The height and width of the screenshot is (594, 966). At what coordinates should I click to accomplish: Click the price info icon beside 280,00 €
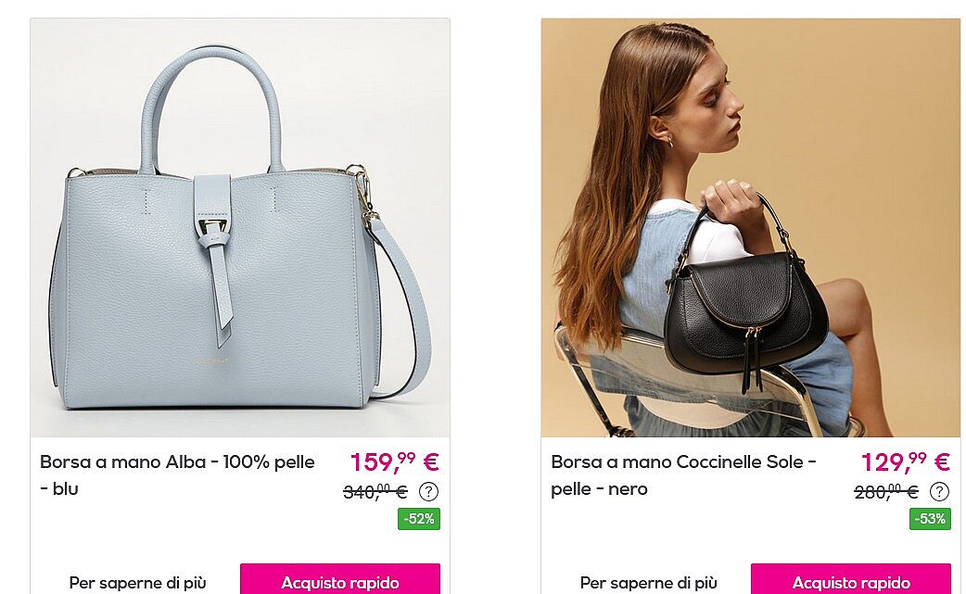(x=939, y=492)
